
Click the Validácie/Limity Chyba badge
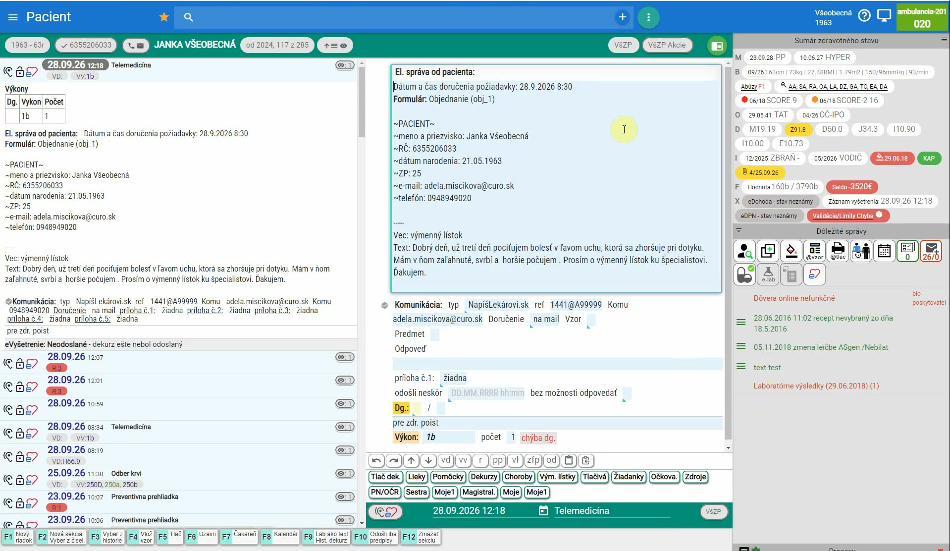pyautogui.click(x=847, y=216)
